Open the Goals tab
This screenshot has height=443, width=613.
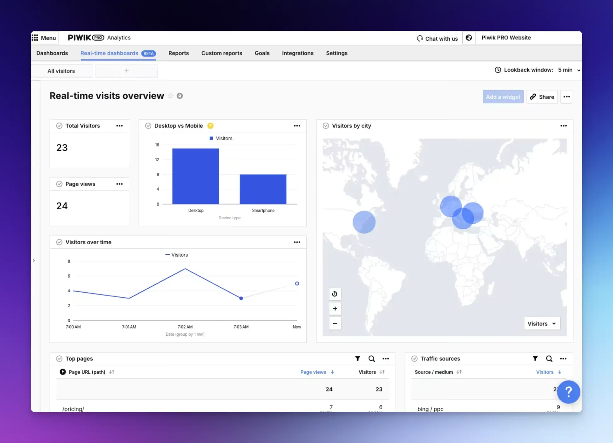tap(262, 53)
